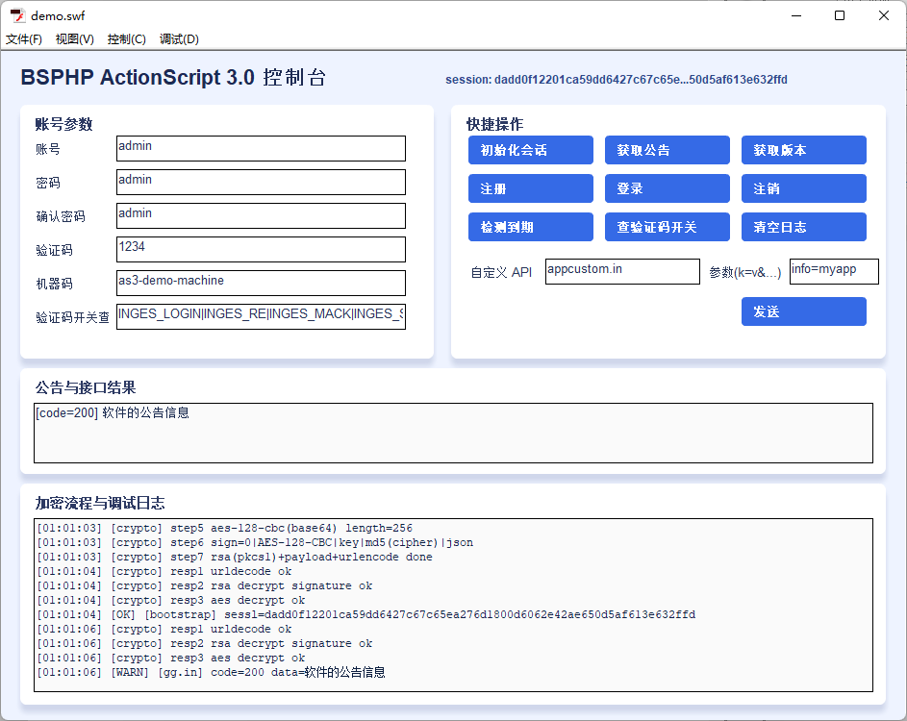
Task: Focus the 机器码 field with as3-demo-machine
Action: tap(261, 283)
